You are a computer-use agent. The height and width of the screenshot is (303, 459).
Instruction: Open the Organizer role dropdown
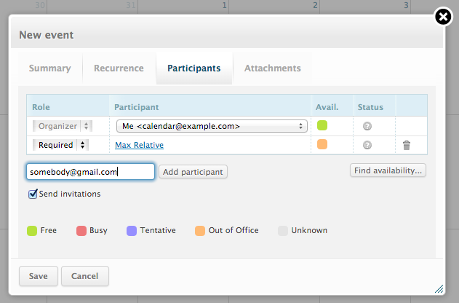60,126
